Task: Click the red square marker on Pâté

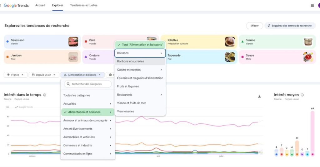Action: pyautogui.click(x=86, y=41)
